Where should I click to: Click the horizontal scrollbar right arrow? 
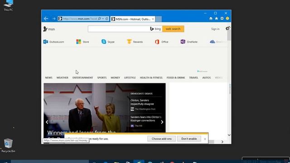(x=222, y=142)
